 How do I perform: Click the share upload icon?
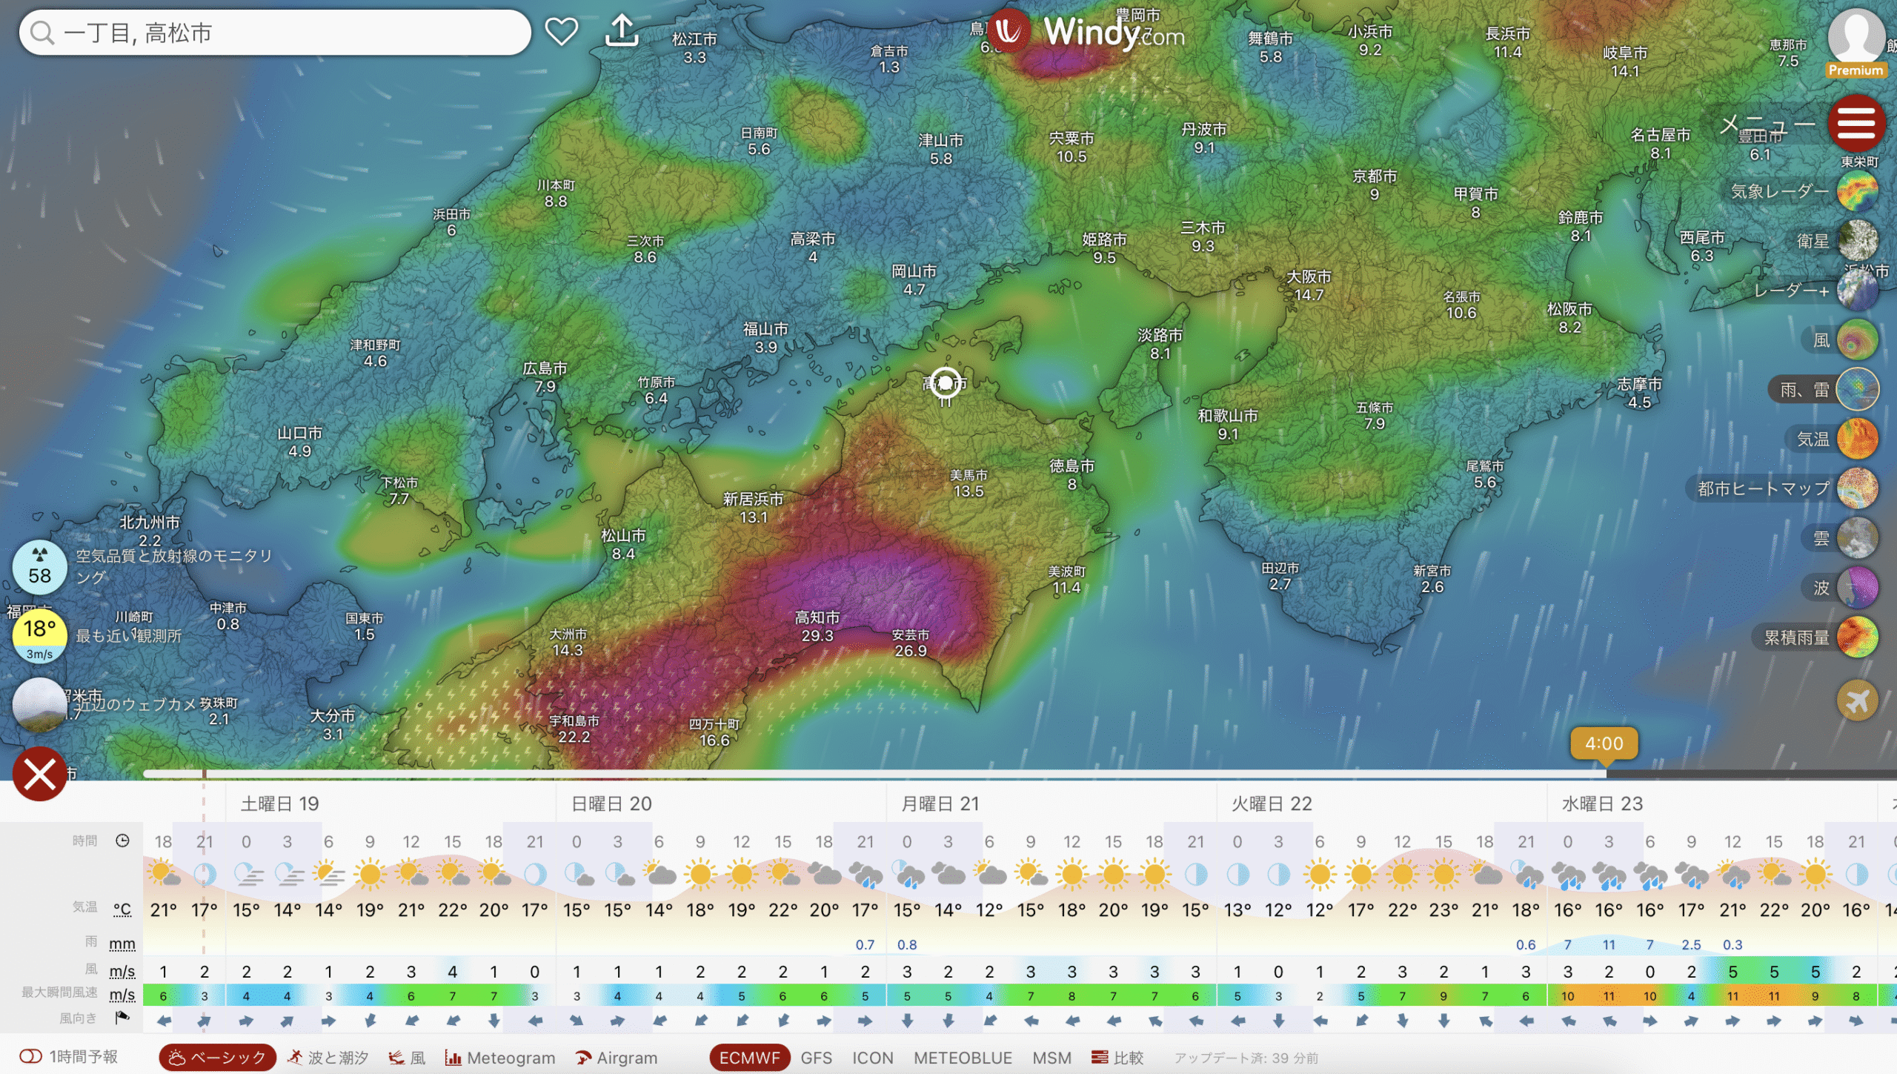coord(622,31)
